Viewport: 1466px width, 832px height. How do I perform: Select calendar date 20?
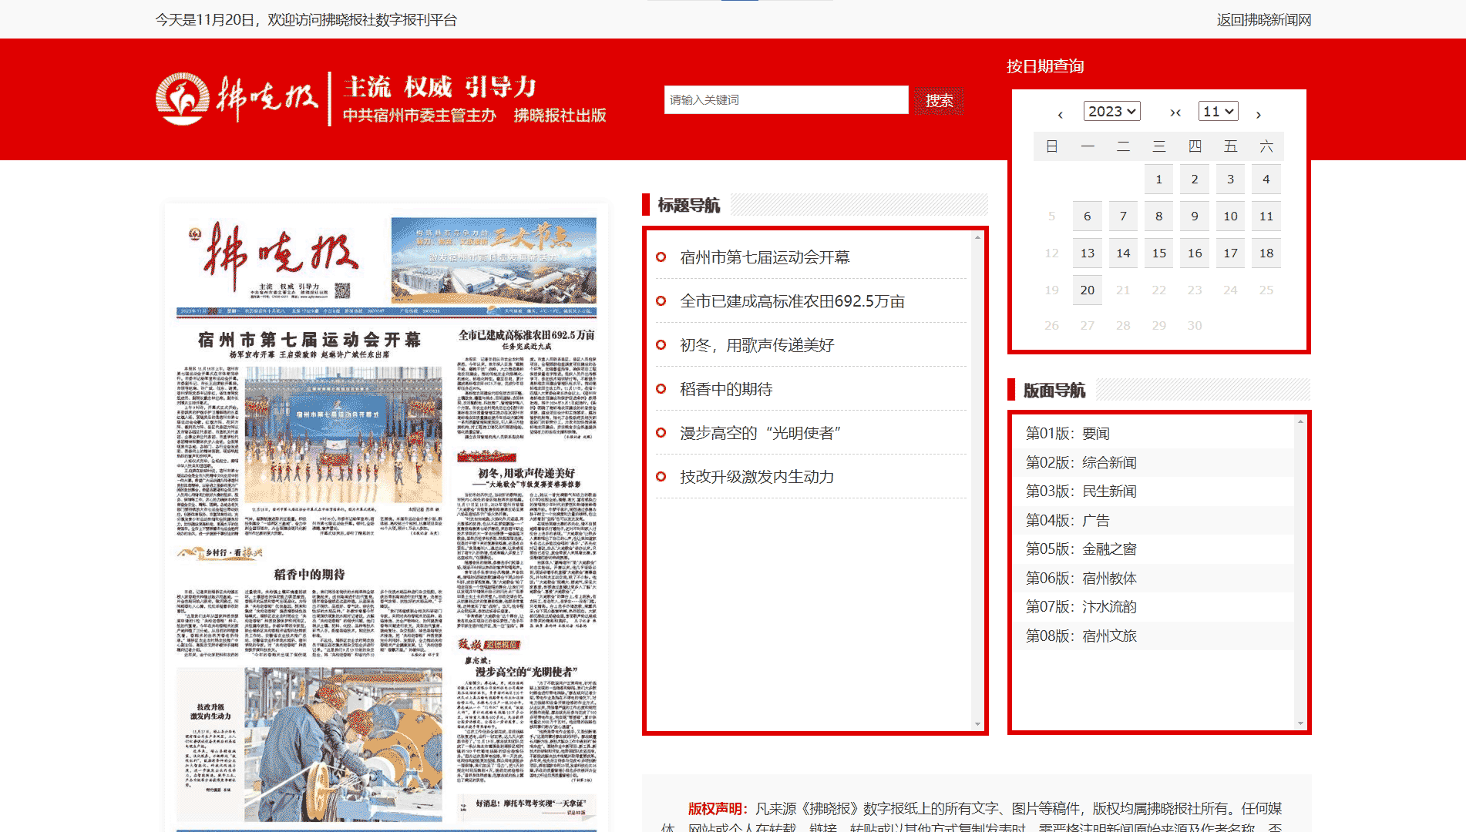pos(1087,290)
